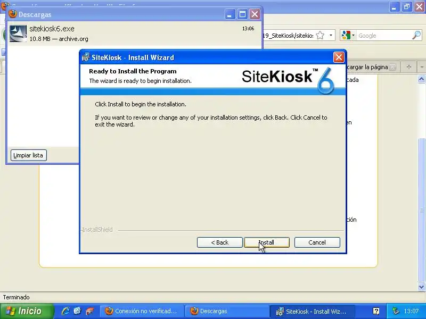Restore down the Firefox main window
This screenshot has width=426, height=319.
coord(407,6)
